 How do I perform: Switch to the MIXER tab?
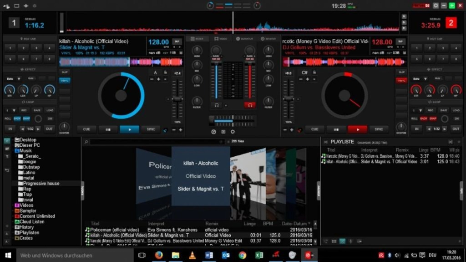pyautogui.click(x=197, y=39)
